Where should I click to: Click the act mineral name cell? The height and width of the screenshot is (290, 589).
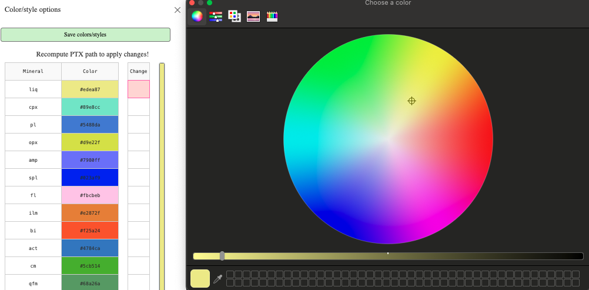click(x=33, y=248)
